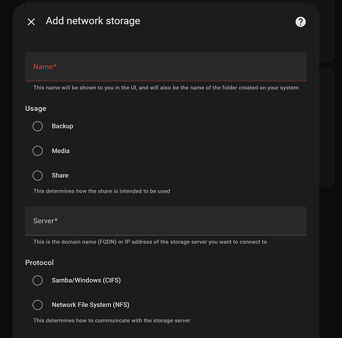Select Samba/Windows (CIFS) protocol radio
This screenshot has width=342, height=338.
point(37,281)
